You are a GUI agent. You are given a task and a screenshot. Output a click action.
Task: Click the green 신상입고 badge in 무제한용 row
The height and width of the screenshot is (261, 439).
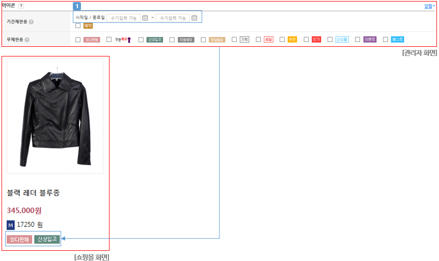155,40
